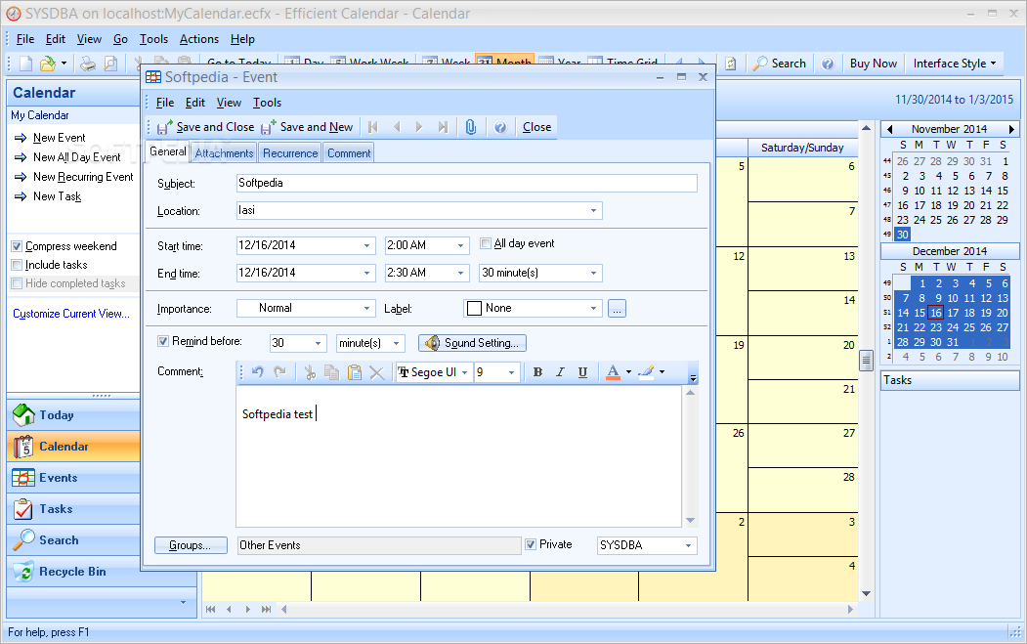Toggle bold formatting
The image size is (1027, 644).
(537, 372)
